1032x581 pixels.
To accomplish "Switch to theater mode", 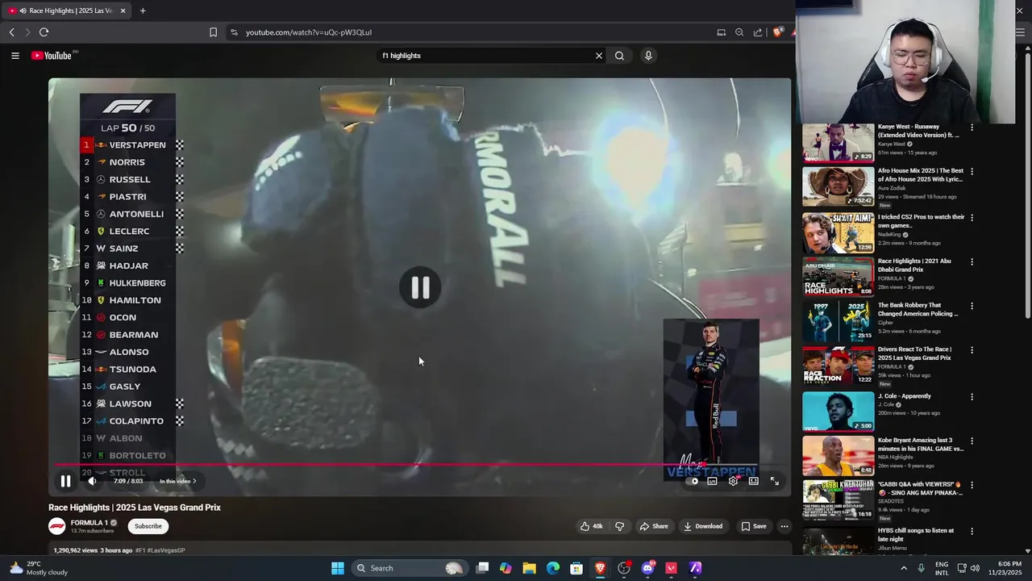I will tap(753, 481).
